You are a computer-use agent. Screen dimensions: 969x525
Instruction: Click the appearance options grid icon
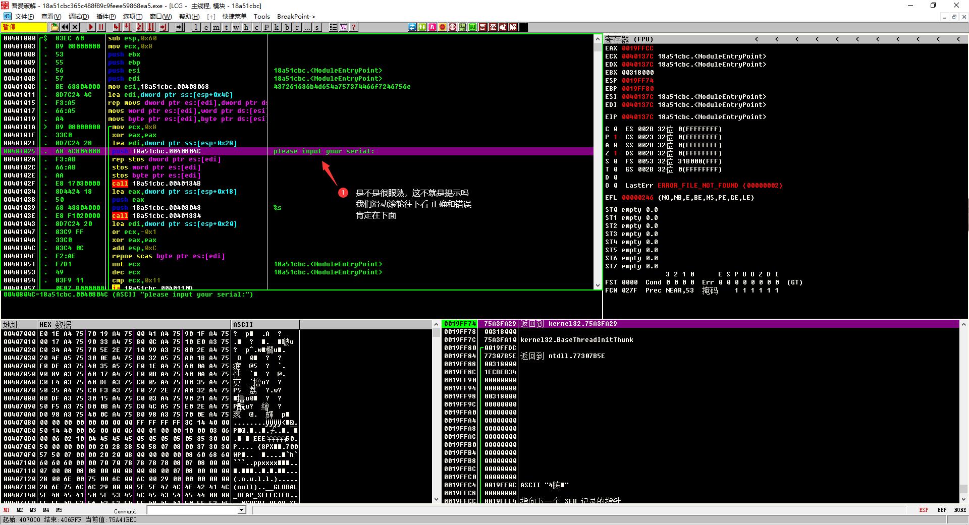point(344,27)
